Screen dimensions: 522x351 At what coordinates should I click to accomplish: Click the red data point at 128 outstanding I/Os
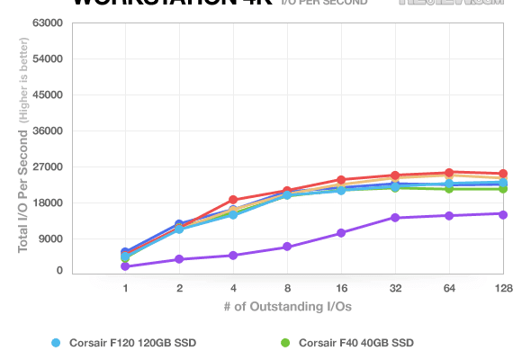tap(503, 174)
